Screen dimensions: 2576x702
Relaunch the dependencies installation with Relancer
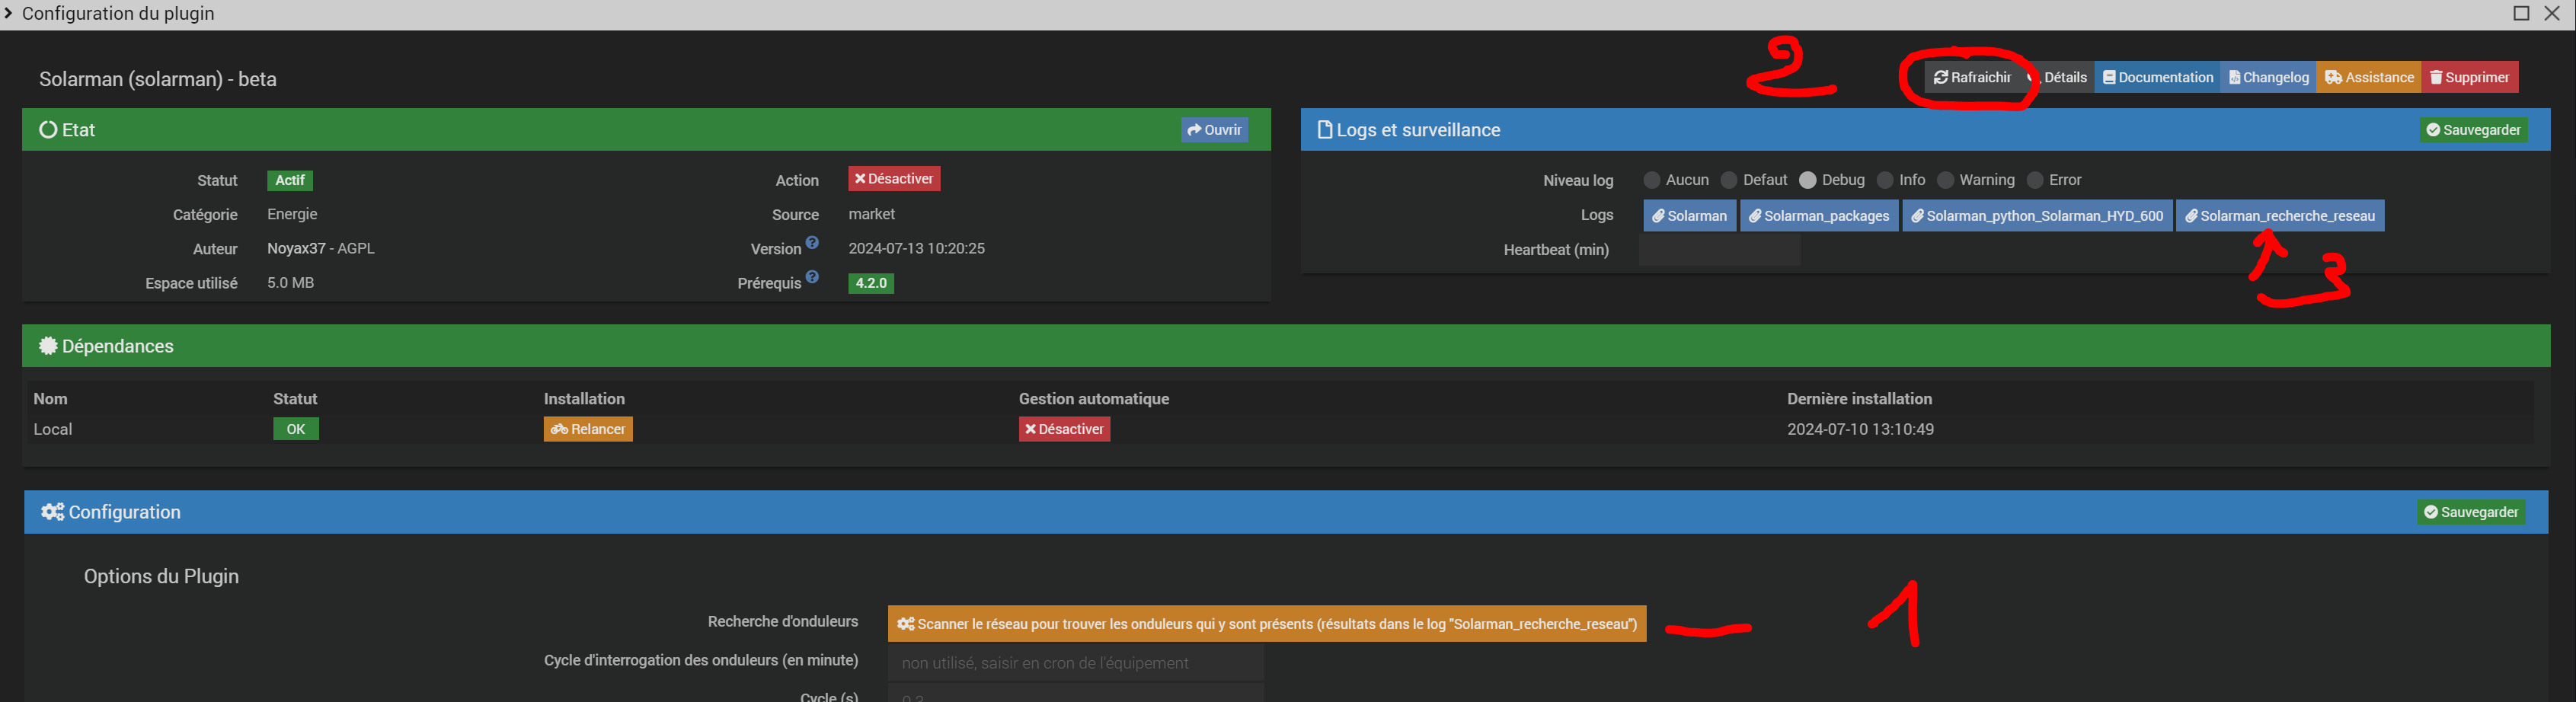[588, 429]
